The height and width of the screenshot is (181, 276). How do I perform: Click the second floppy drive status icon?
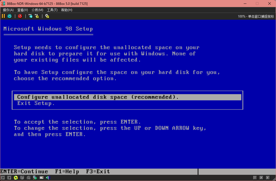[9, 178]
